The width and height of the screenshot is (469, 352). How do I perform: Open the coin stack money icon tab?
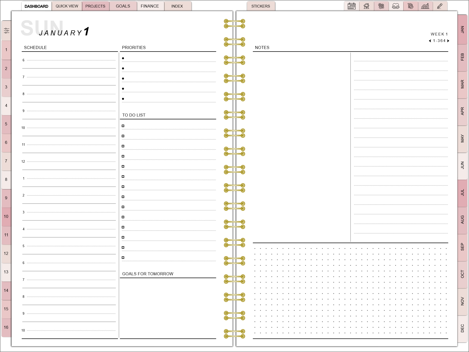(410, 6)
